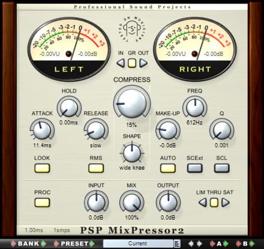Viewport: 264px width, 249px height.
Task: Click the 0.001 Q value
Action: coord(221,145)
